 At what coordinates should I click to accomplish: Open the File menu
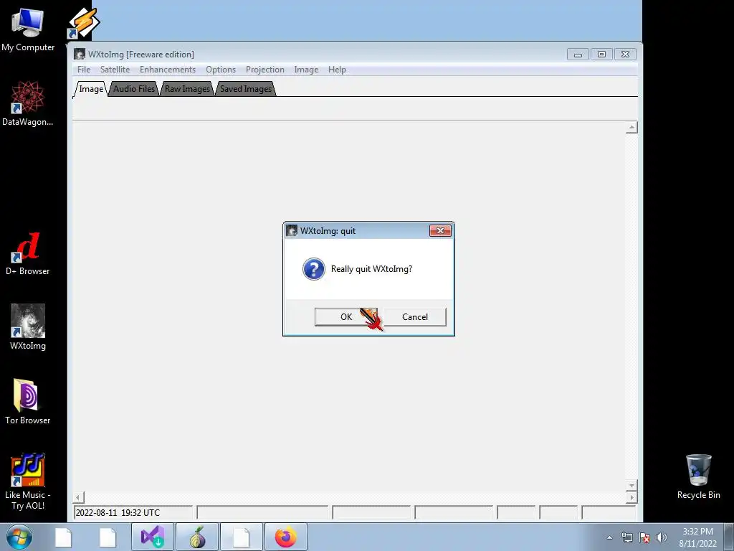84,70
